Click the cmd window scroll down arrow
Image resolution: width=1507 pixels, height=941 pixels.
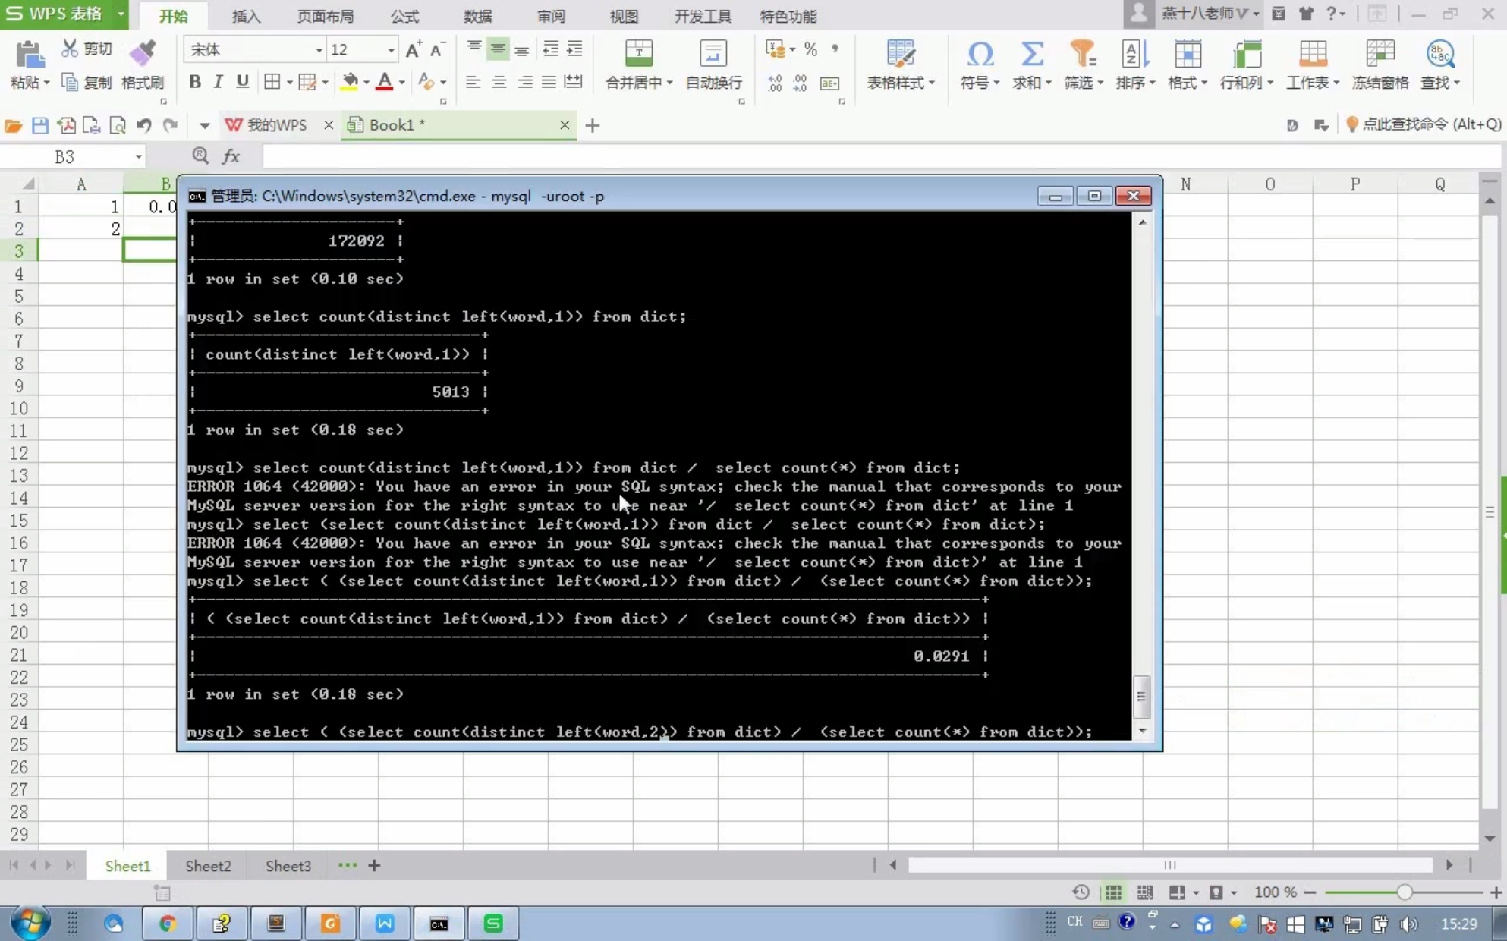coord(1142,730)
